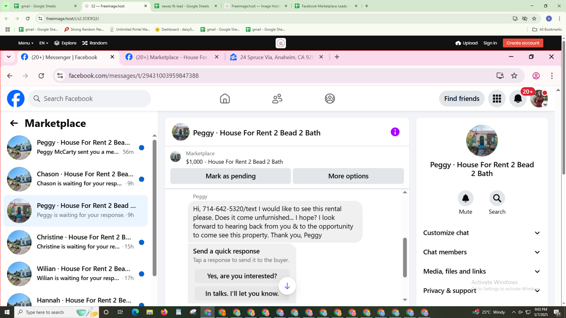
Task: Click the Marketplace back arrow
Action: 14,123
